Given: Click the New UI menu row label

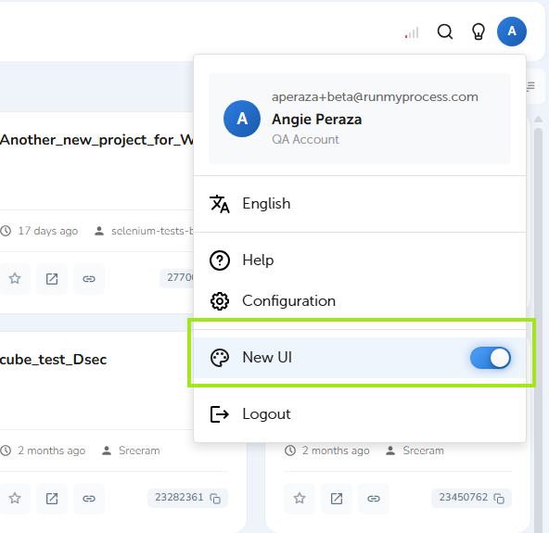Looking at the screenshot, I should [267, 357].
